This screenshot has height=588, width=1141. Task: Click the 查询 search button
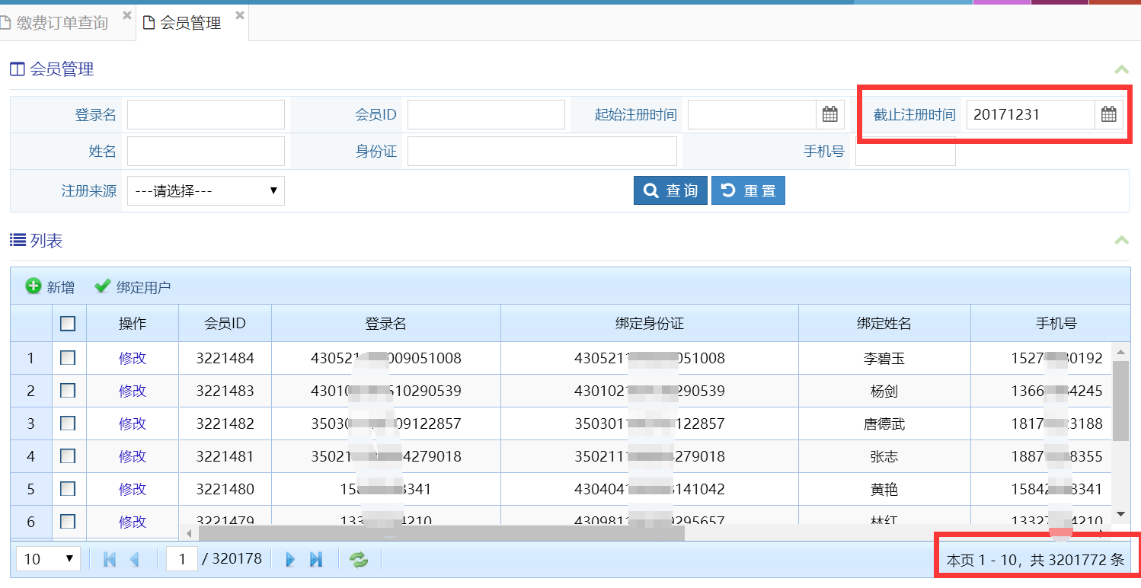point(670,190)
